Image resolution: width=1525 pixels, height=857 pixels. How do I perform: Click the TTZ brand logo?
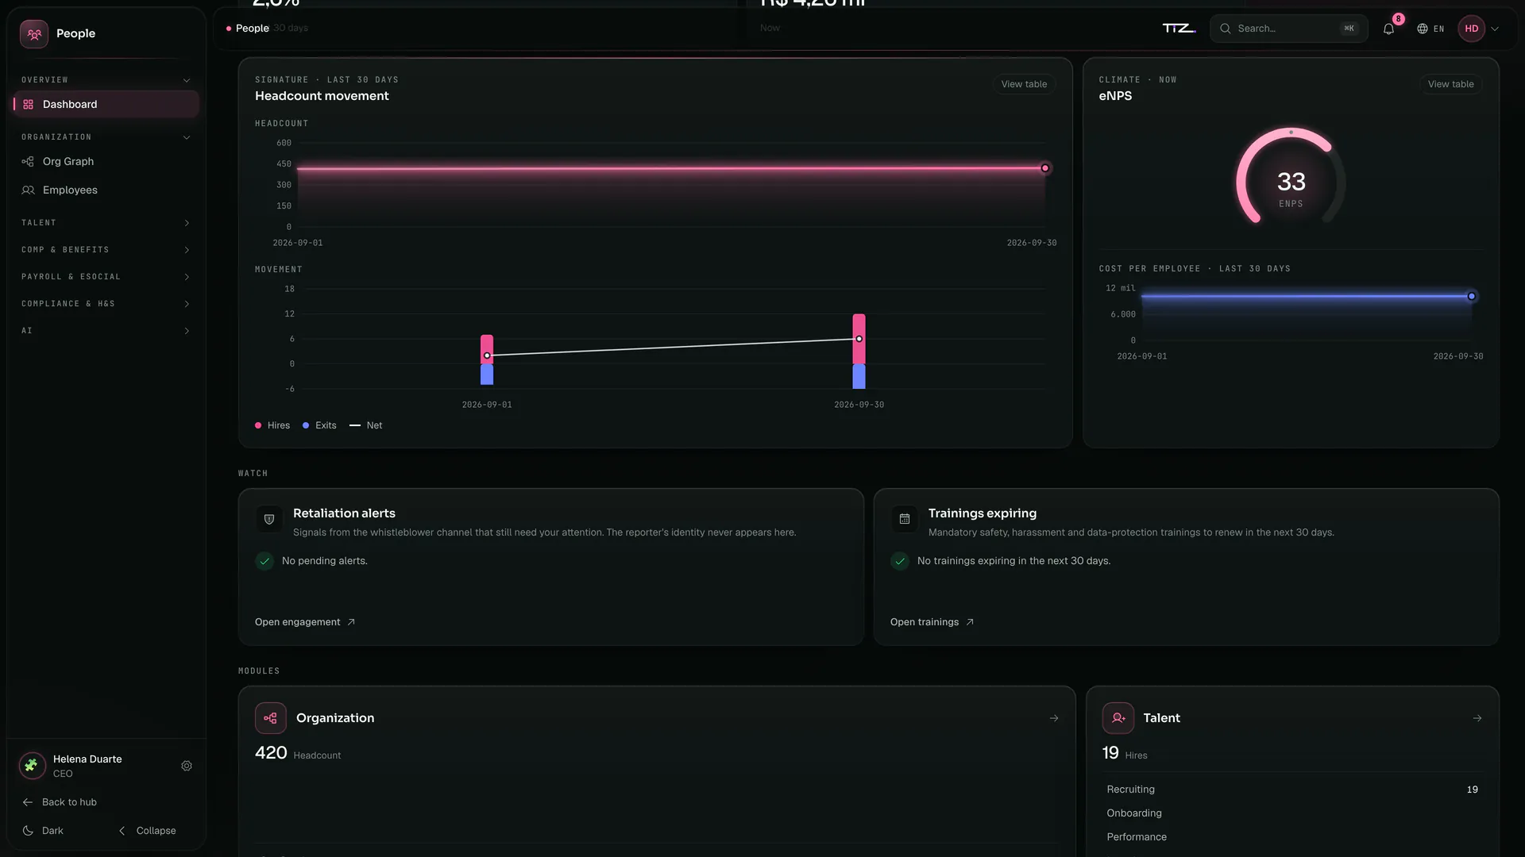tap(1179, 29)
